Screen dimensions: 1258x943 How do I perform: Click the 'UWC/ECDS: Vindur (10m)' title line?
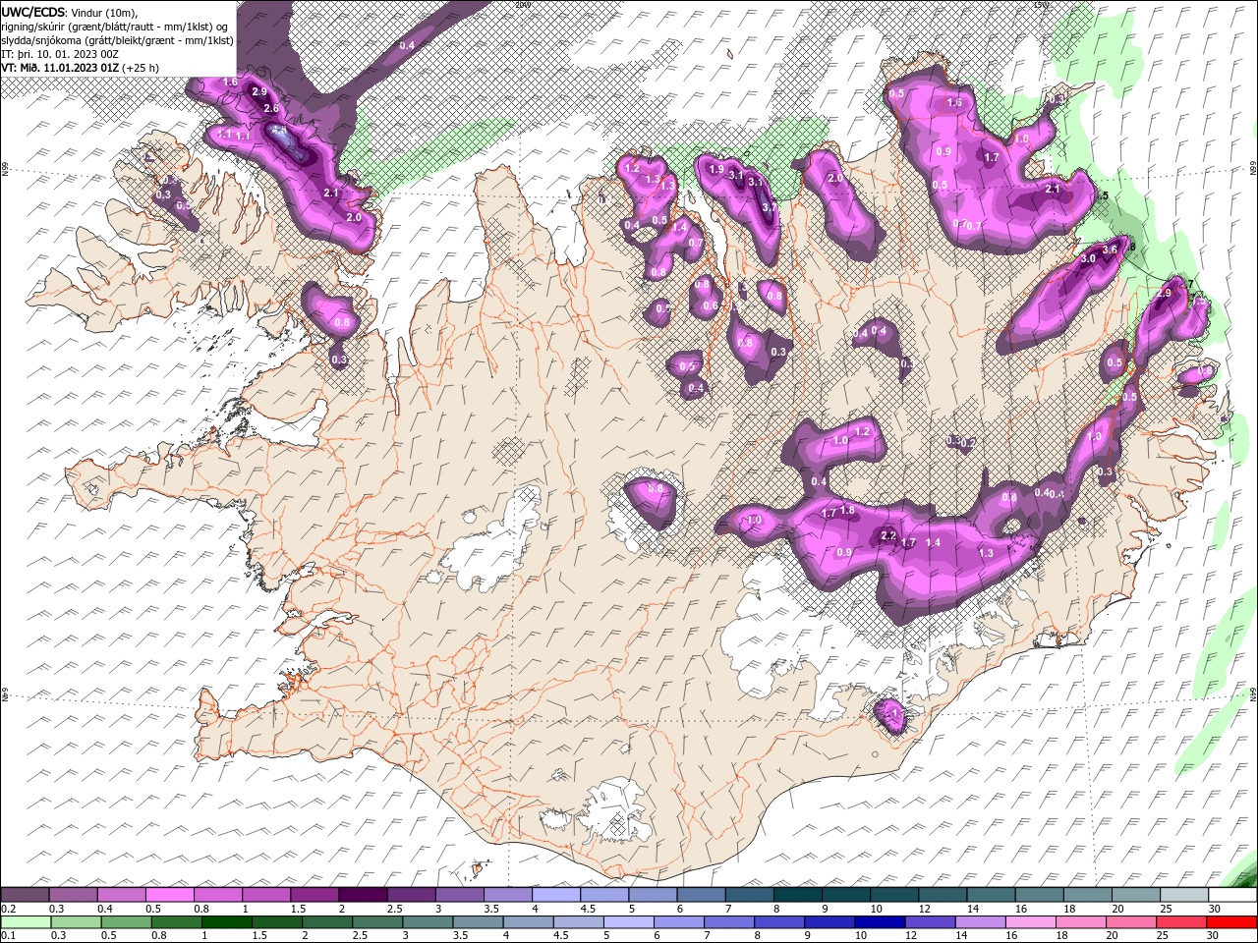pyautogui.click(x=70, y=12)
